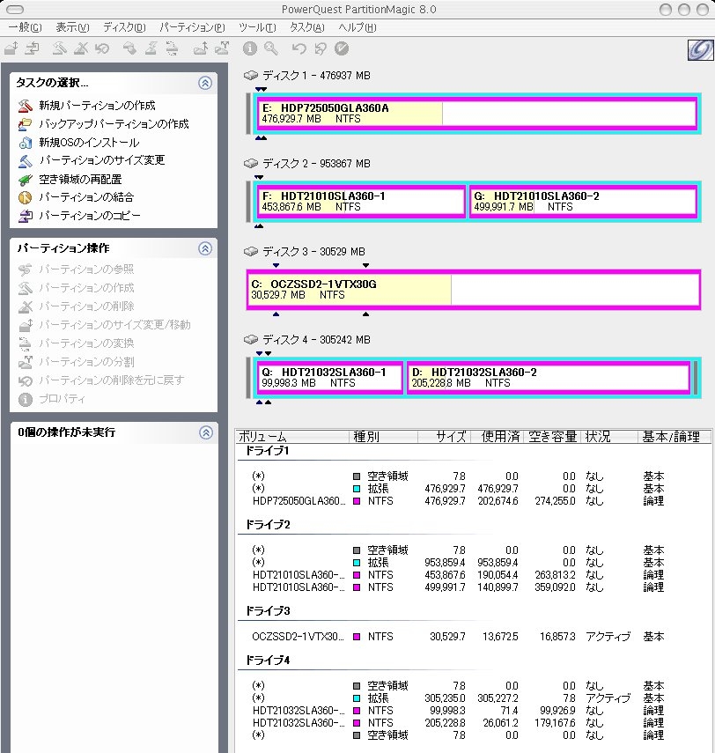The height and width of the screenshot is (753, 715).
Task: Select the C: OCZSSD2-1VTX30G partition on the disk map
Action: [474, 290]
